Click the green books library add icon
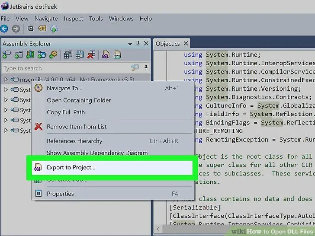This screenshot has width=315, height=236. tap(30, 54)
